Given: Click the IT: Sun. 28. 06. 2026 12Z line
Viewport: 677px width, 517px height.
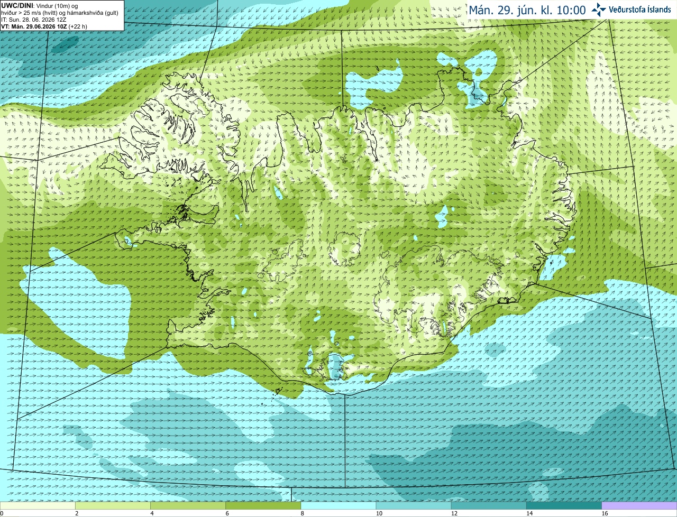Looking at the screenshot, I should click(34, 20).
